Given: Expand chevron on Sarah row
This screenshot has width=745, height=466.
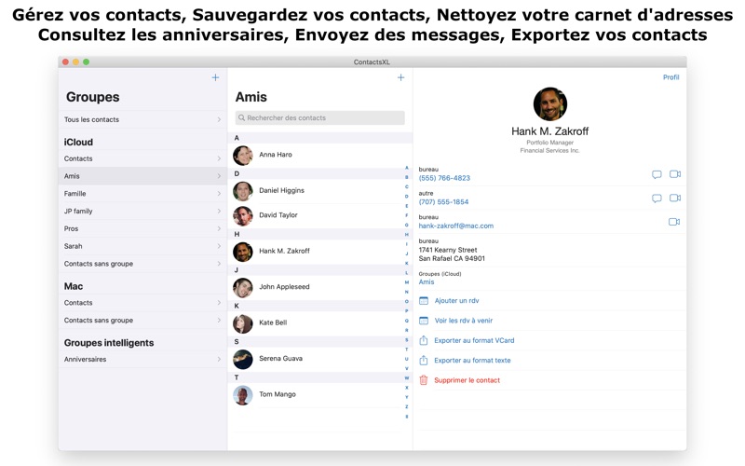Looking at the screenshot, I should coord(219,246).
